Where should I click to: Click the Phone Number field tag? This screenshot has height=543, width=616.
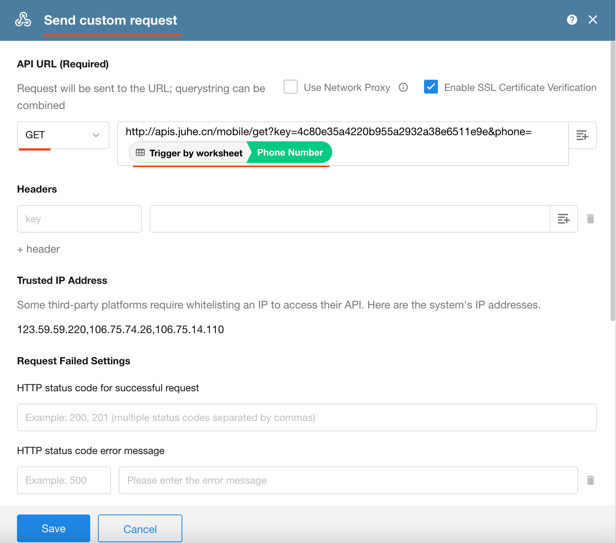pos(290,153)
